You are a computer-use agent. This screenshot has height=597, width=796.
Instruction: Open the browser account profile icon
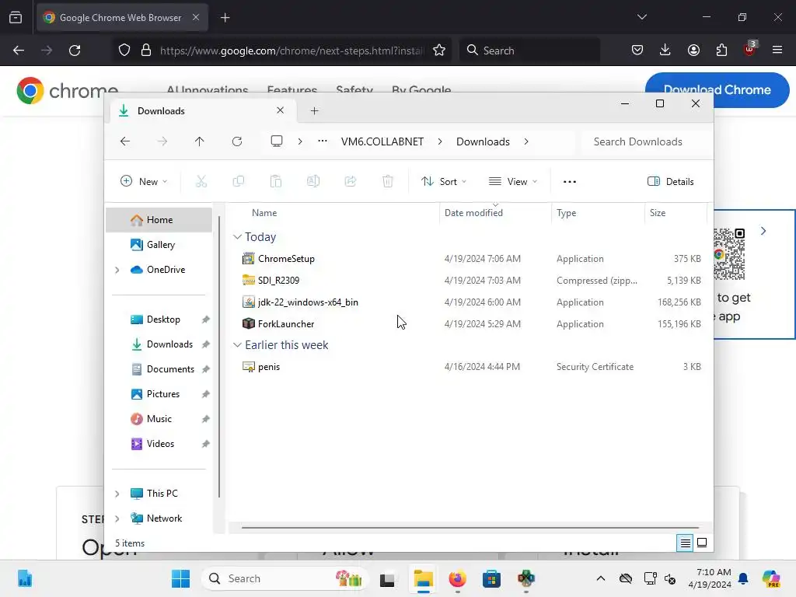point(693,51)
